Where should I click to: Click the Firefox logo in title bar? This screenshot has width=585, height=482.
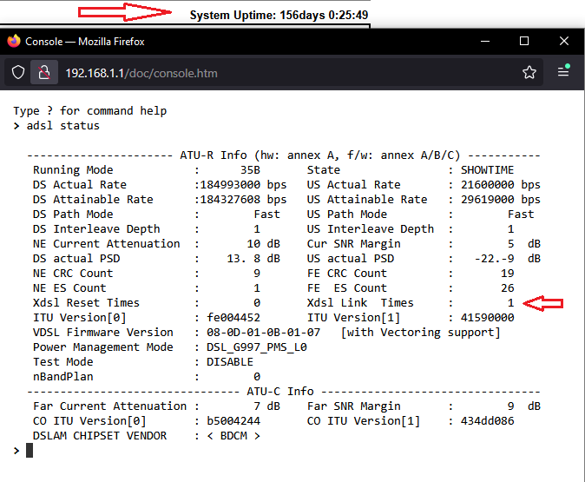point(14,41)
